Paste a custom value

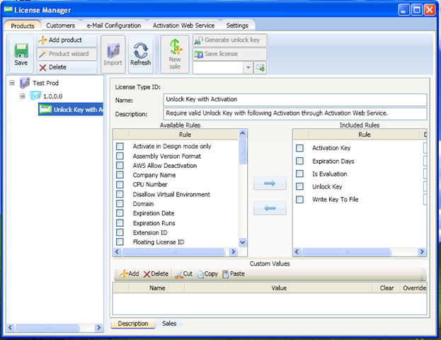pos(234,274)
